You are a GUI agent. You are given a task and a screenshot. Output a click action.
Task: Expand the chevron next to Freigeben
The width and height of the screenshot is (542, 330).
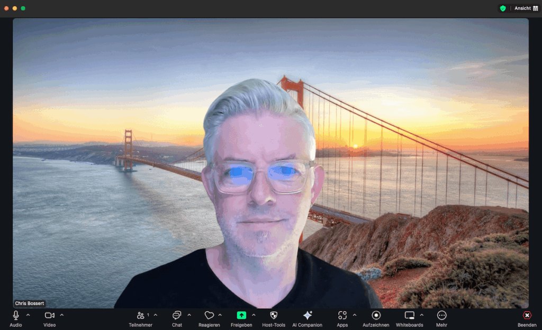(254, 315)
